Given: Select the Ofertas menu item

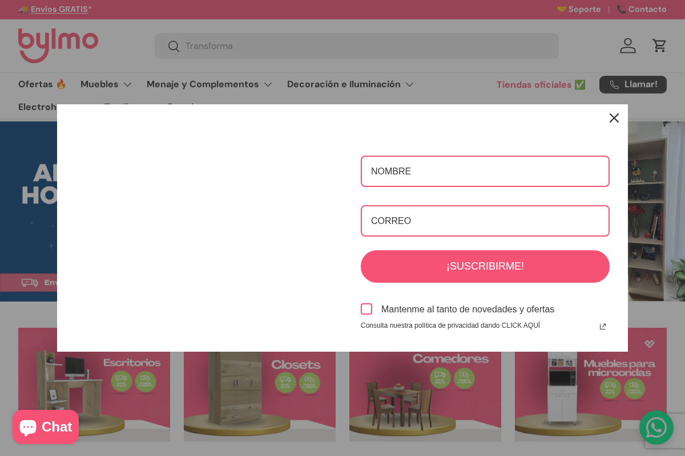Looking at the screenshot, I should coord(42,84).
